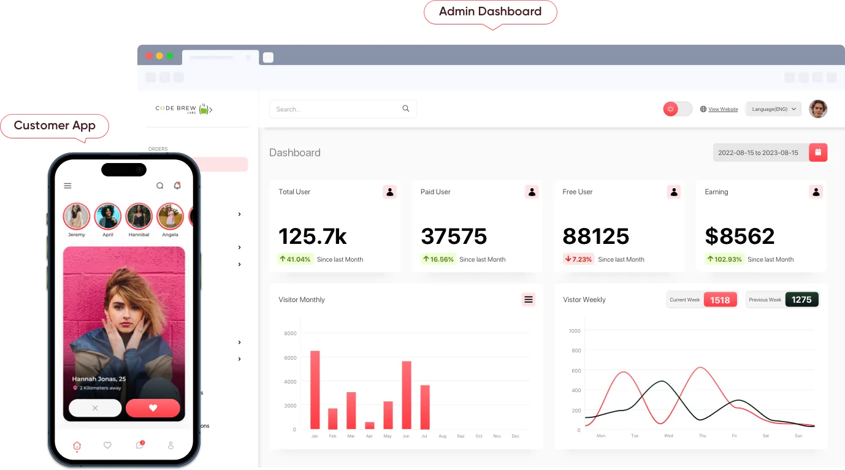
Task: Click the globe icon next to View Website
Action: [x=703, y=108]
